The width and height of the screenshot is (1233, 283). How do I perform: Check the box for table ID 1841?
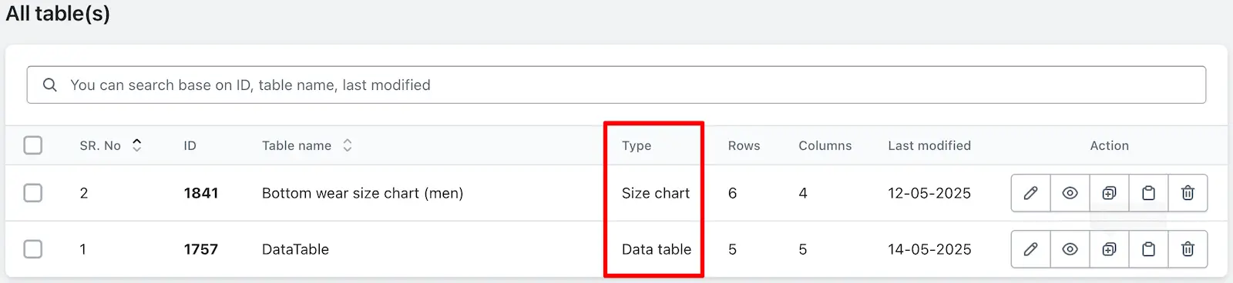(x=33, y=193)
